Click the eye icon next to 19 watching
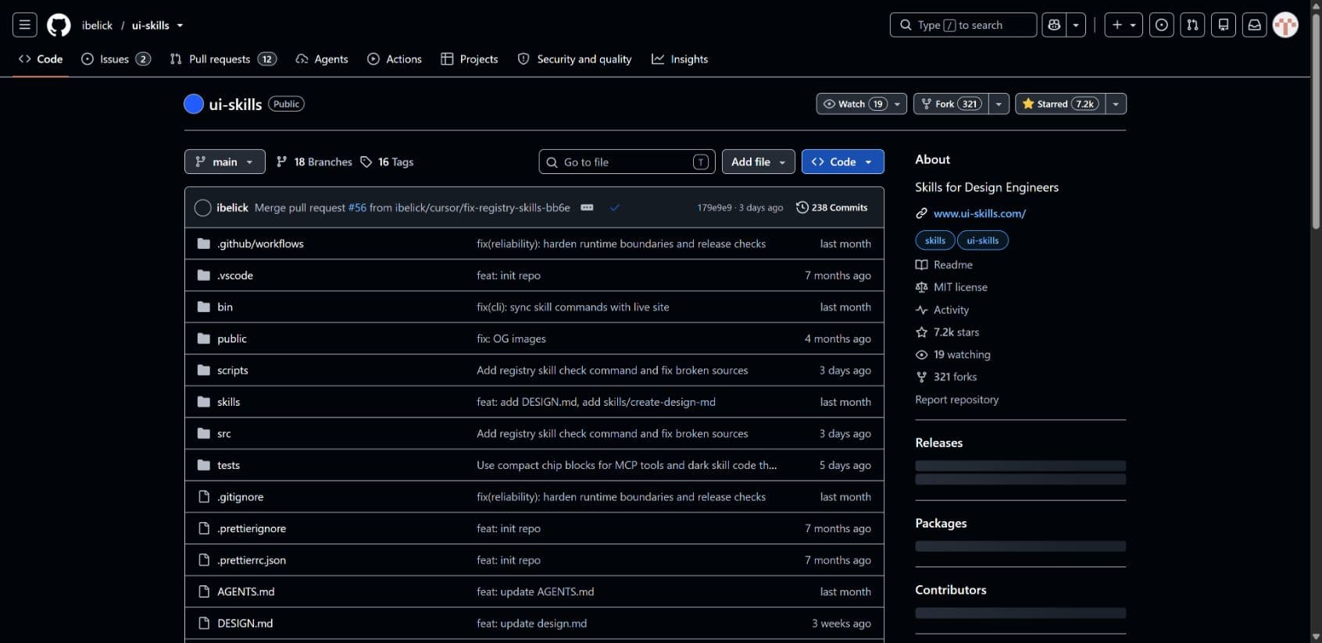Image resolution: width=1322 pixels, height=643 pixels. [x=921, y=354]
